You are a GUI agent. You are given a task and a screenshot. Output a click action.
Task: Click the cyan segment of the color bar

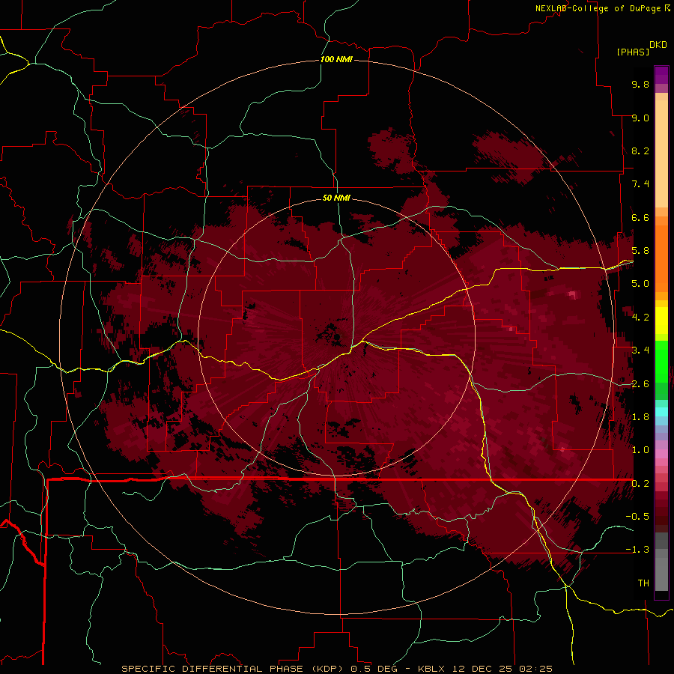pyautogui.click(x=661, y=412)
